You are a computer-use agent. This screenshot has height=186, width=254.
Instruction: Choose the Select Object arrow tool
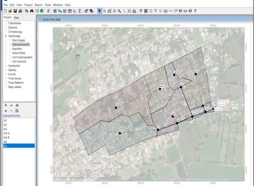coord(99,10)
